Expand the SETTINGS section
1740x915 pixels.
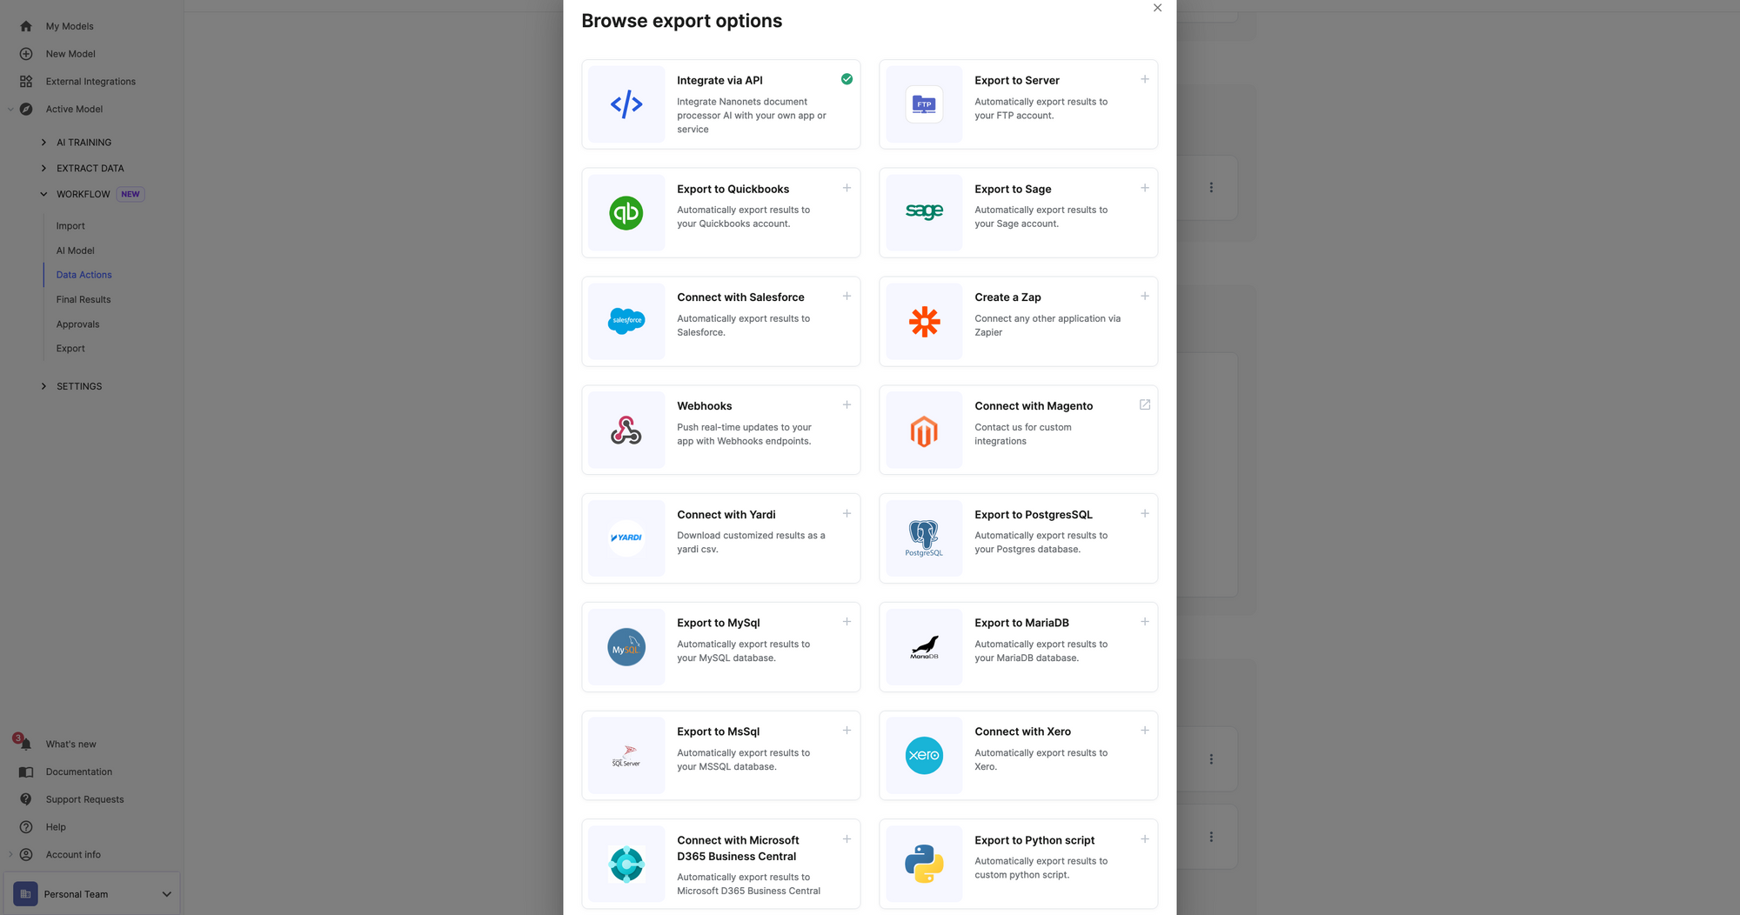coord(78,386)
